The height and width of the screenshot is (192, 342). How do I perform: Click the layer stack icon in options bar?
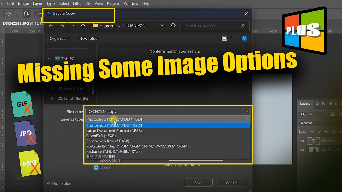pyautogui.click(x=26, y=14)
